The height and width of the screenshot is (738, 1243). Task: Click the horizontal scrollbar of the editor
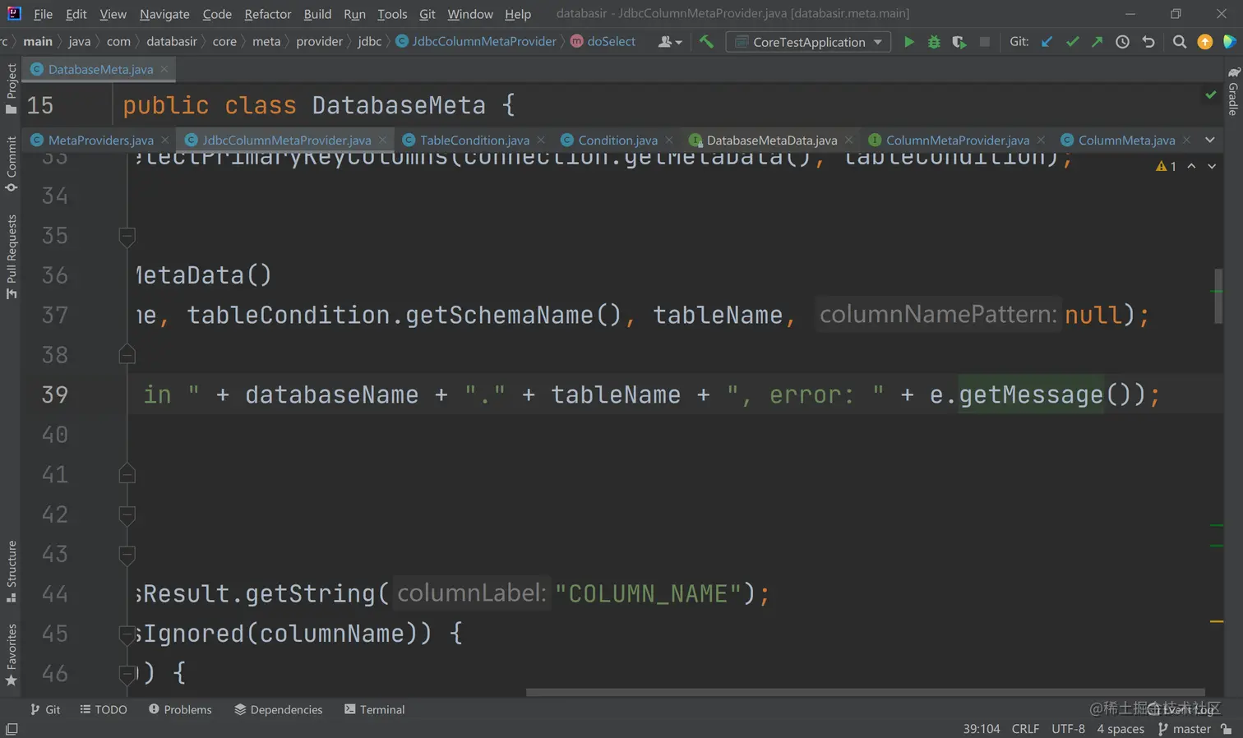[x=865, y=692]
